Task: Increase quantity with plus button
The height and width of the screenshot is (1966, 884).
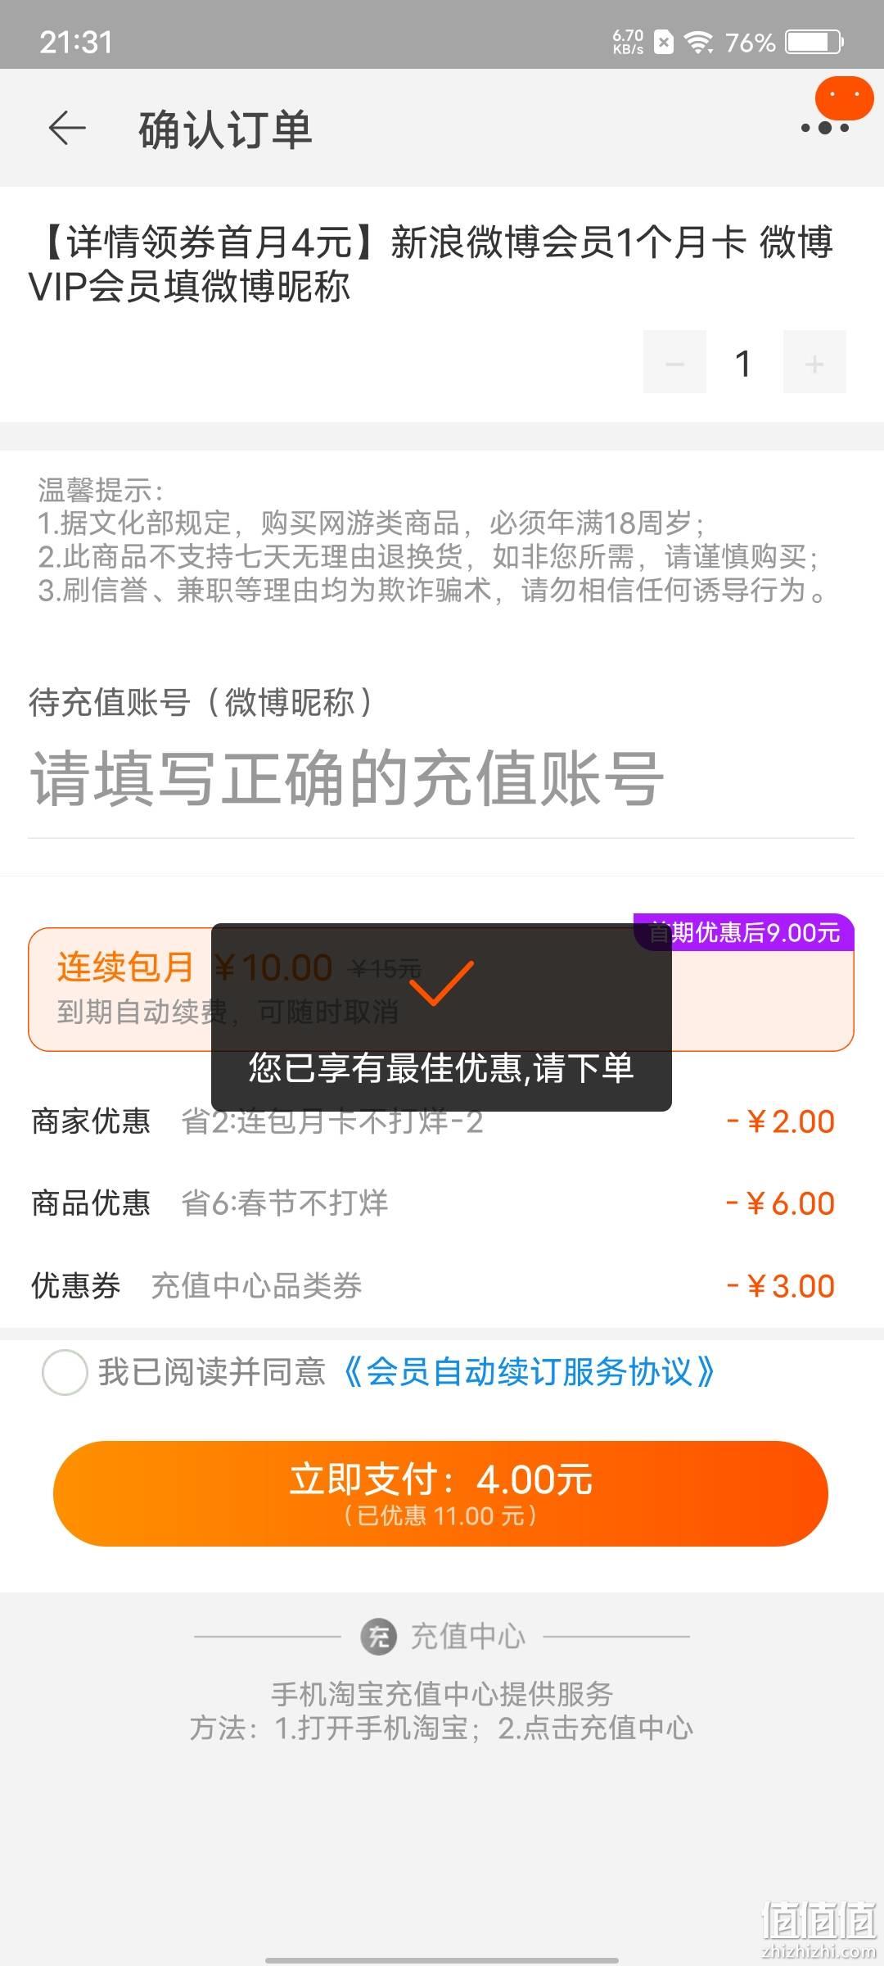Action: [x=814, y=362]
